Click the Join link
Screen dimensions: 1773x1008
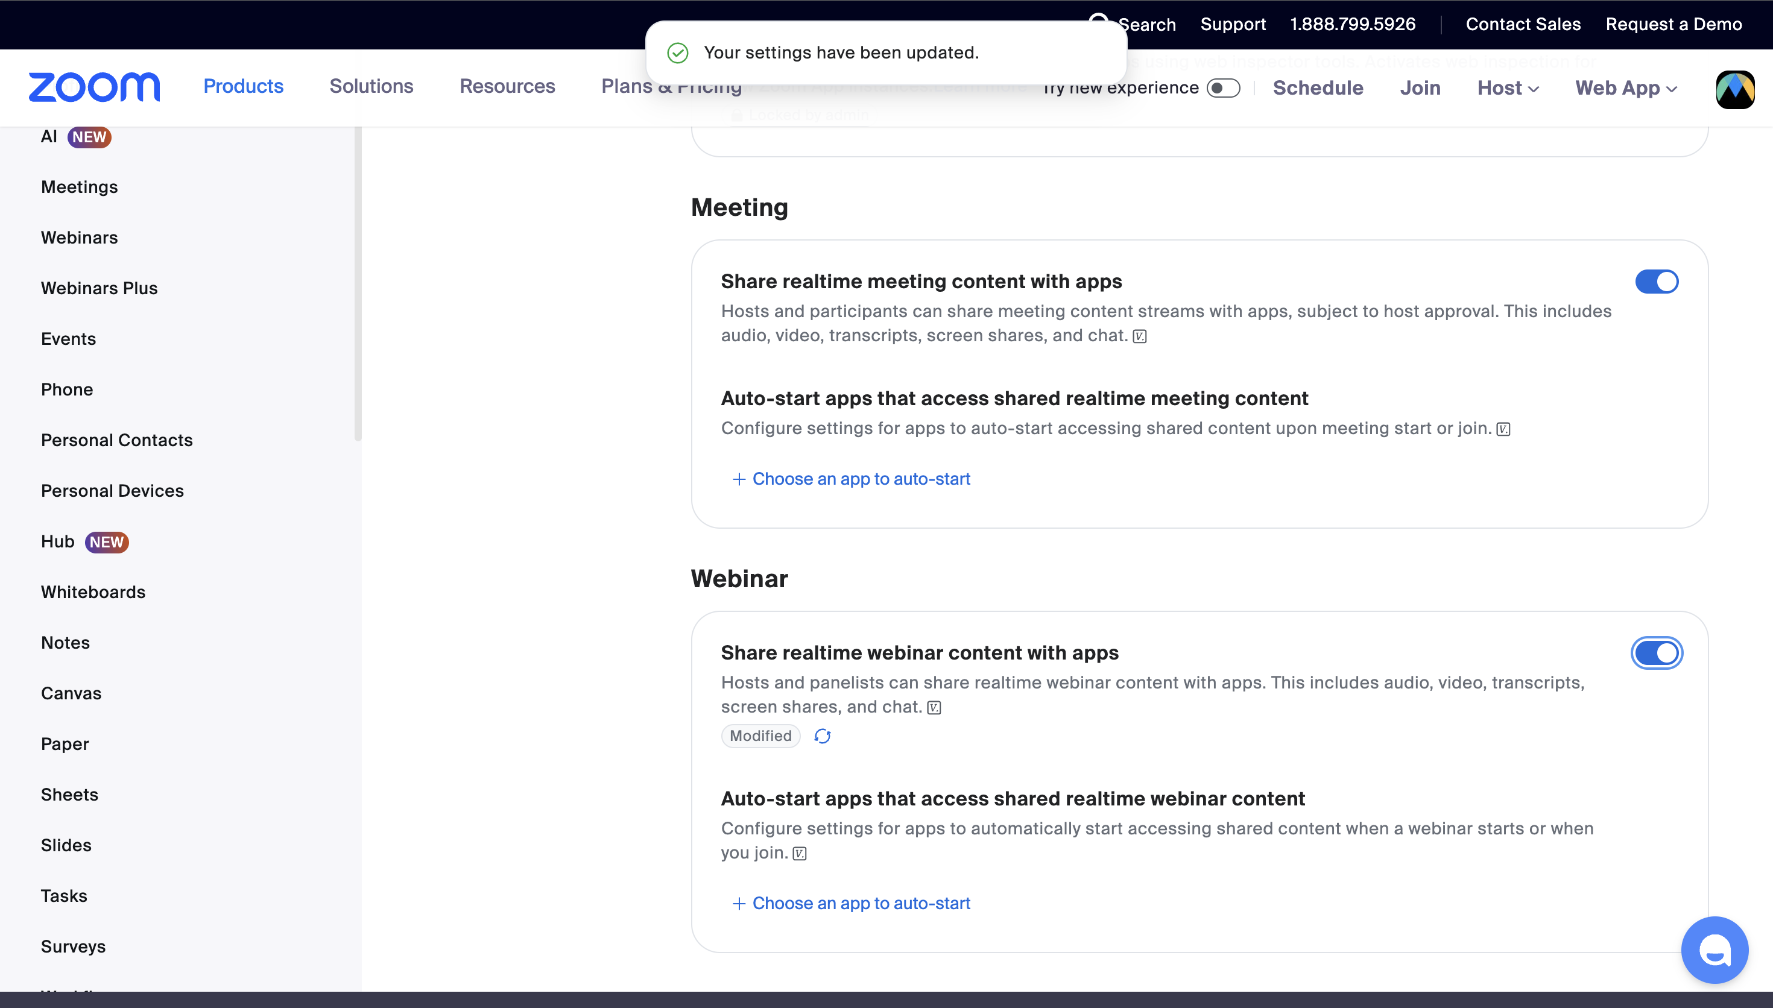point(1420,88)
